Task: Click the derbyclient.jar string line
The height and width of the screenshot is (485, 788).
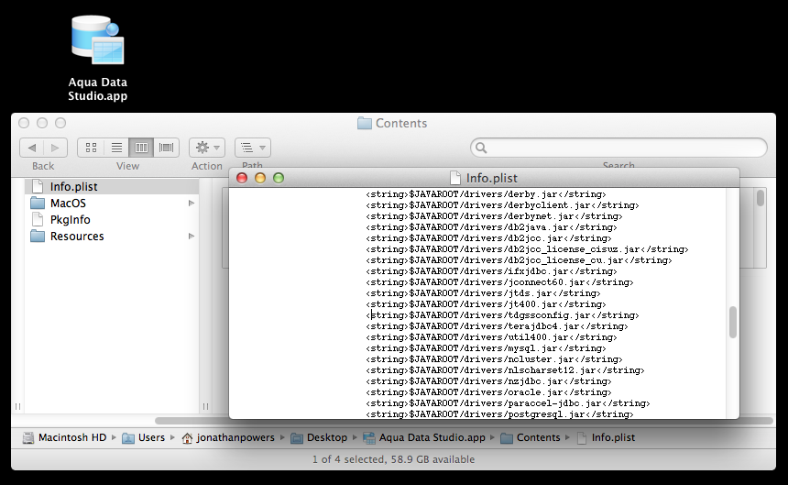Action: 502,205
